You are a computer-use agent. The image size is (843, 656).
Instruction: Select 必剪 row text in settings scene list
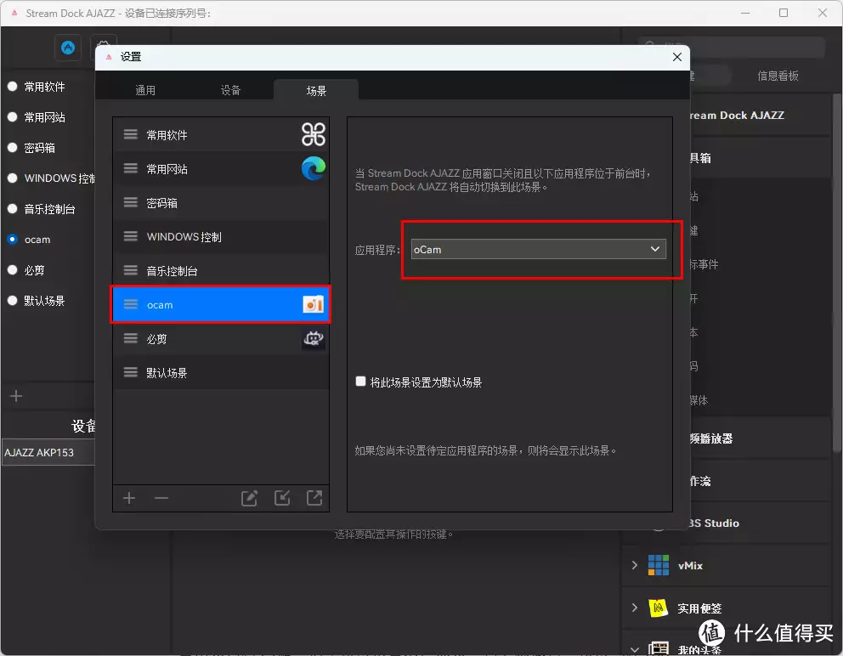coord(156,339)
